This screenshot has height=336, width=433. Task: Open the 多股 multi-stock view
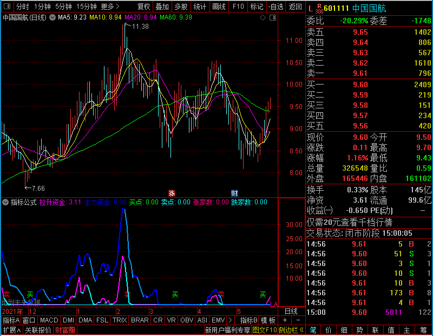pos(181,7)
